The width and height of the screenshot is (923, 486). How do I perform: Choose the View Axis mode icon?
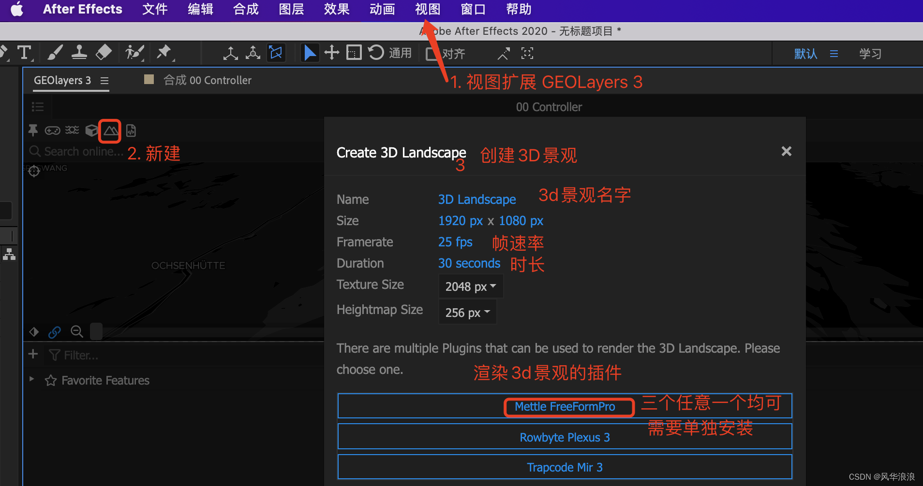[x=276, y=52]
